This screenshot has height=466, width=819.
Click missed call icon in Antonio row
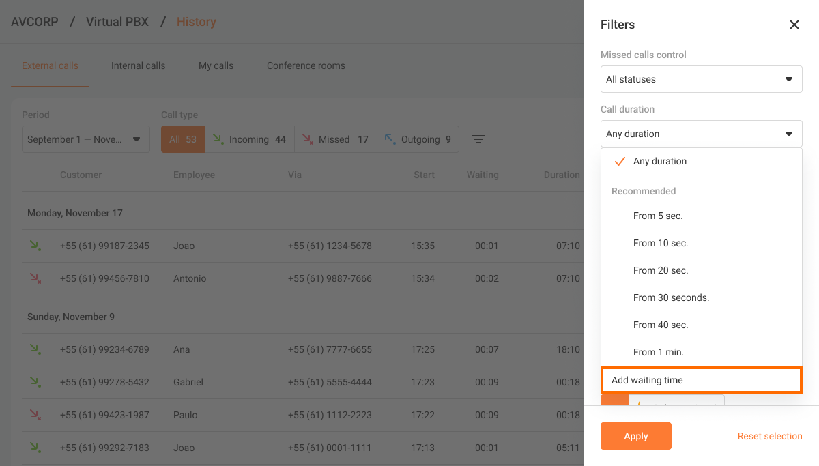(x=34, y=278)
